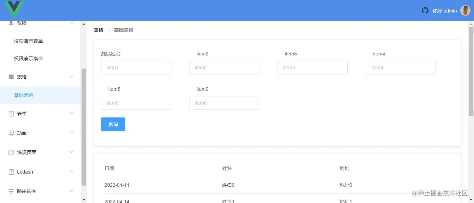Click the 动画 picture icon in sidebar
Screen dimensions: 474x203
[x=12, y=133]
